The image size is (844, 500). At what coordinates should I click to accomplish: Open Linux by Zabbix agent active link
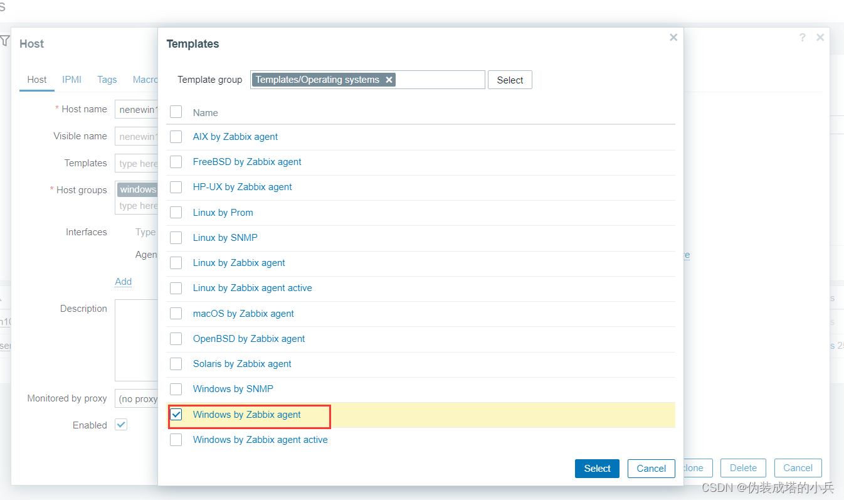(253, 288)
